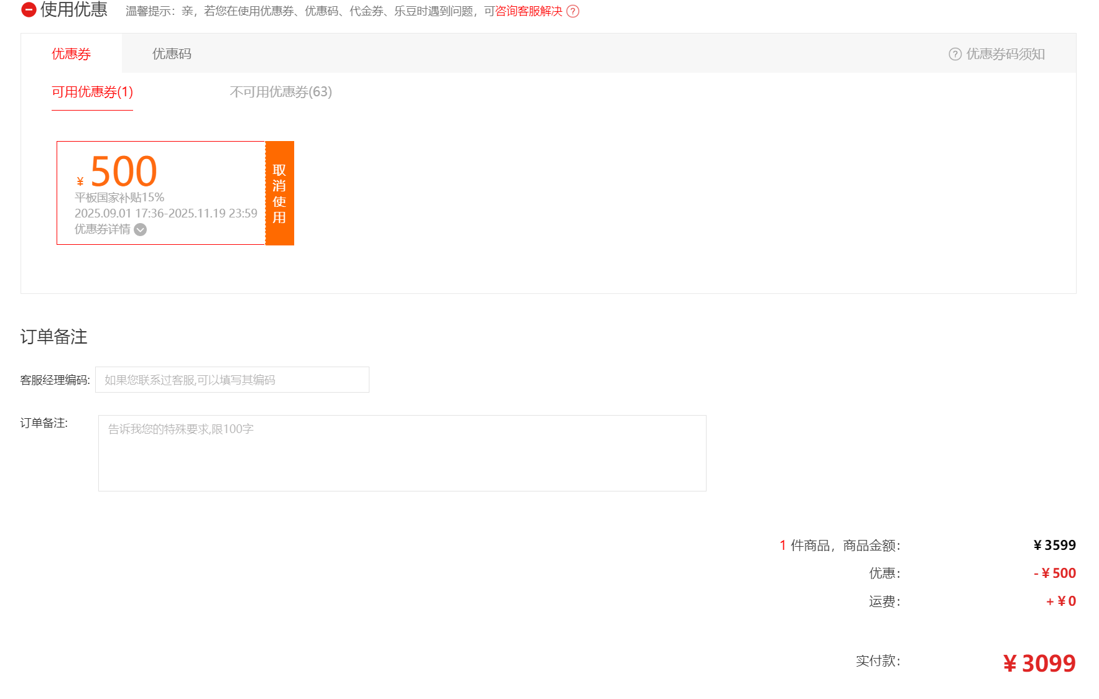Open the 优惠券码须知 notice text link
The image size is (1099, 699).
[x=1005, y=54]
